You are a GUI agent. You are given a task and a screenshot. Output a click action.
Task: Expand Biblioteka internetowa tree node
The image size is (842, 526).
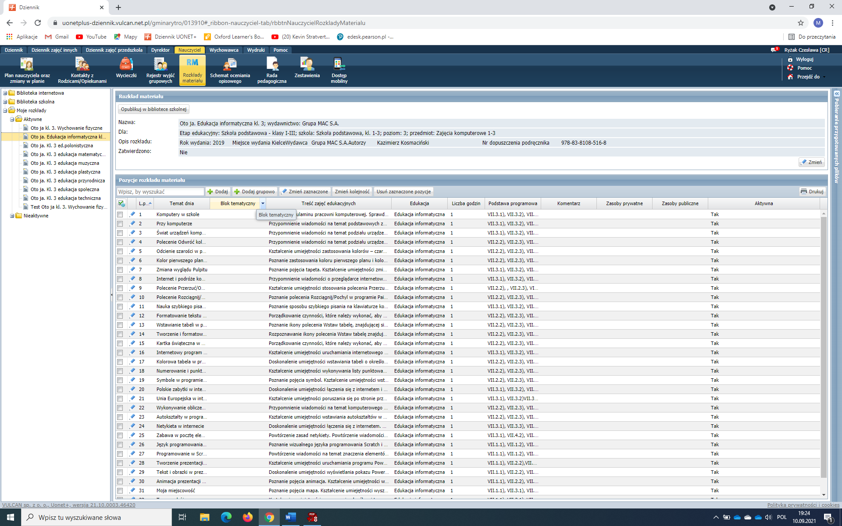pos(5,93)
